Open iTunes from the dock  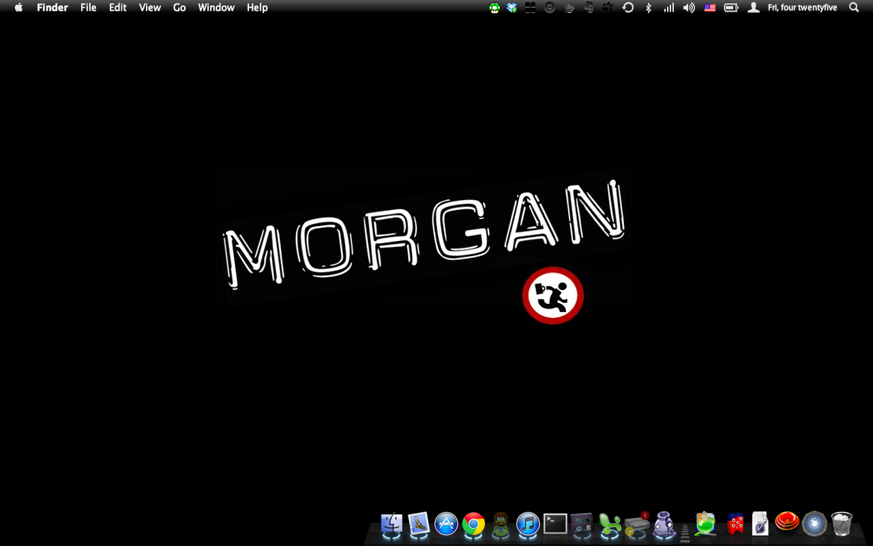(528, 524)
